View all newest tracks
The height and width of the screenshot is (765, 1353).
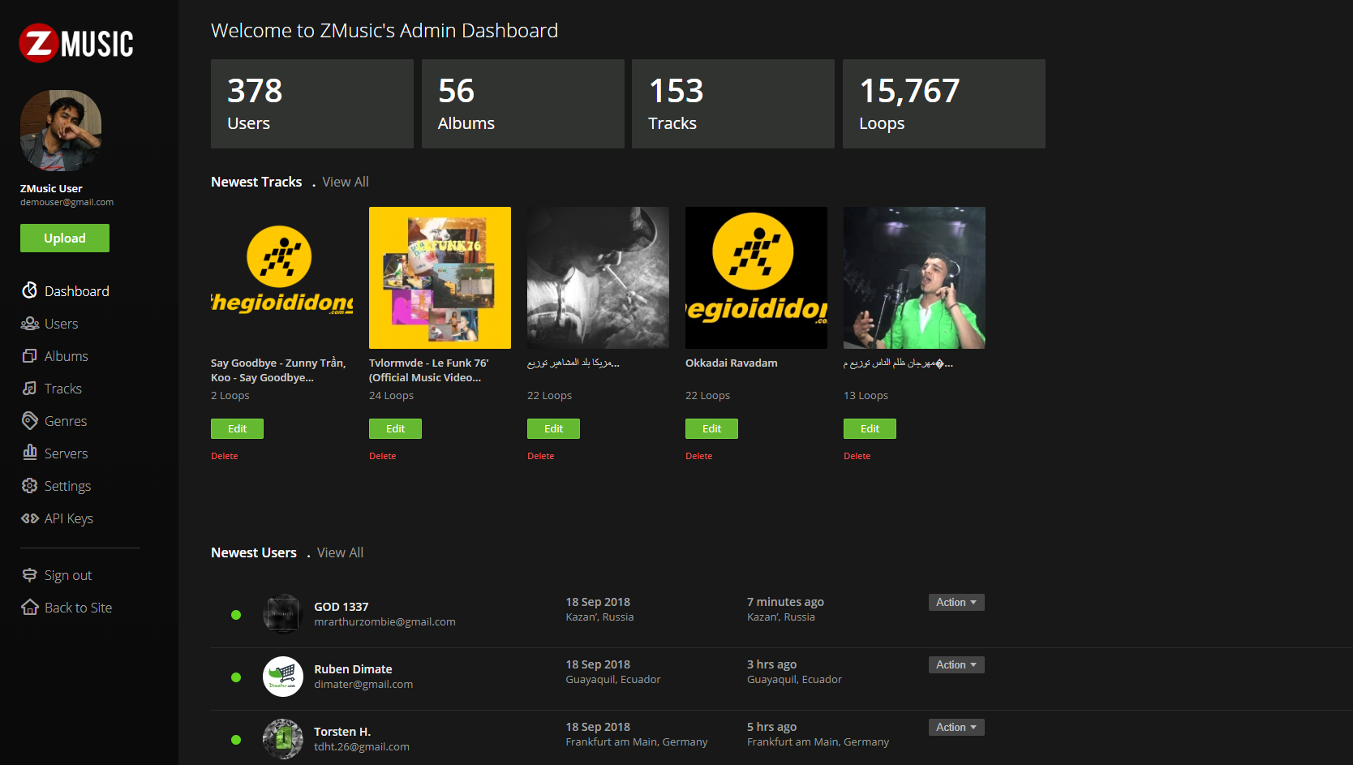[x=346, y=182]
